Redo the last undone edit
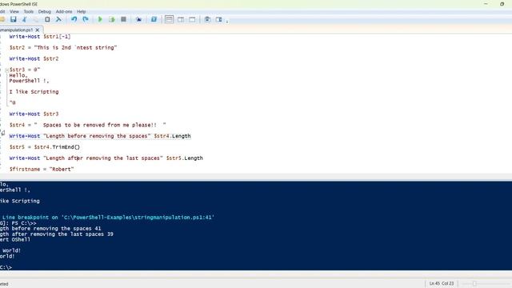512x288 pixels. pyautogui.click(x=86, y=19)
